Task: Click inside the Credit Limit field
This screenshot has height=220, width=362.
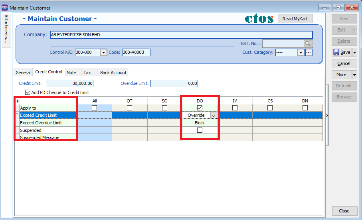Action: click(70, 84)
